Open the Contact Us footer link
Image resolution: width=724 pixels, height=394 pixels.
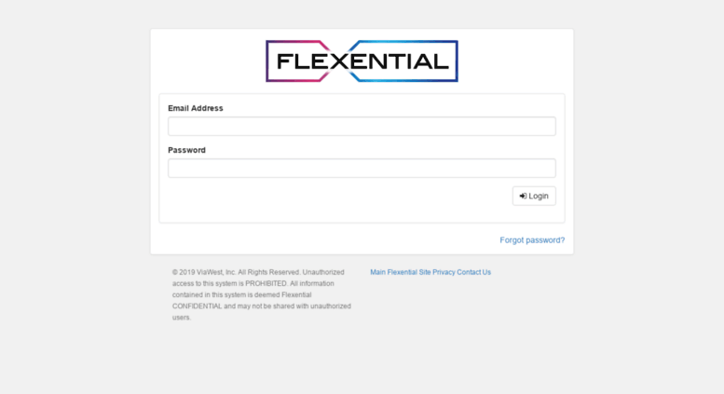coord(473,272)
